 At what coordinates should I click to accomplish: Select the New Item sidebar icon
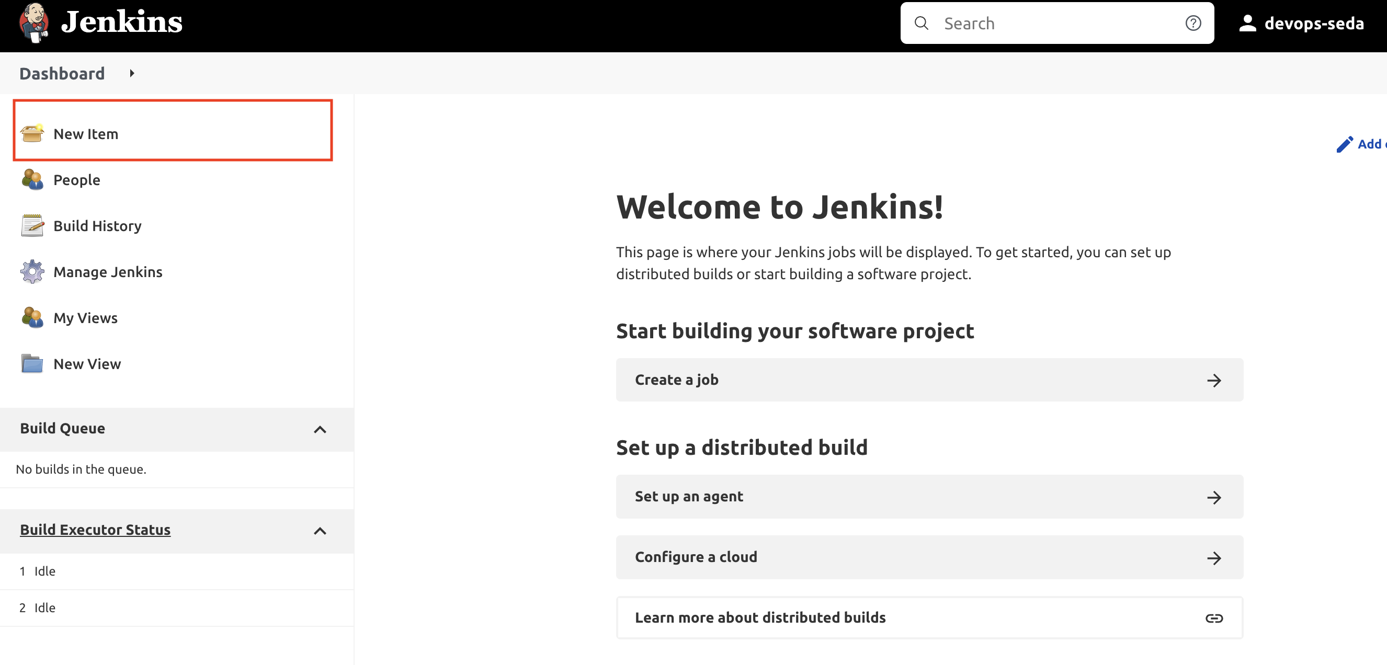coord(33,134)
